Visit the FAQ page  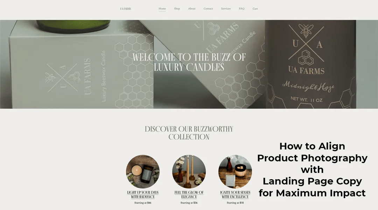241,9
